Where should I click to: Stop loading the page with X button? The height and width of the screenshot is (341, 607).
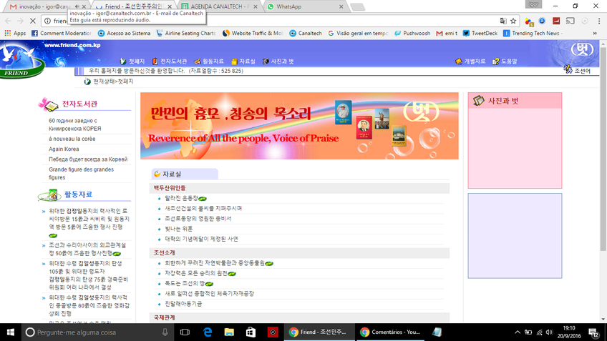pos(33,21)
